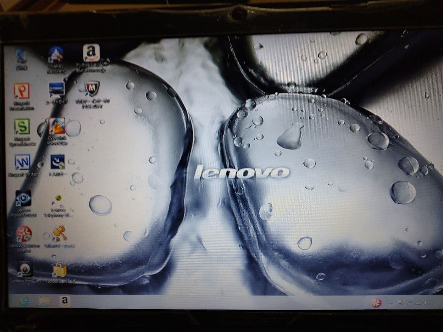443x332 pixels.
Task: Click the Amazon icon pinned to taskbar
Action: click(65, 301)
